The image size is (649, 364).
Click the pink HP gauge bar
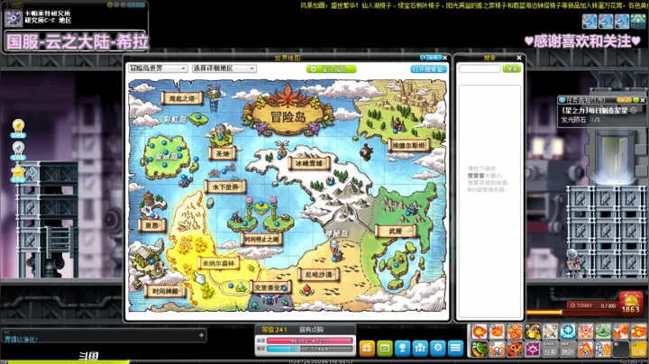[310, 341]
